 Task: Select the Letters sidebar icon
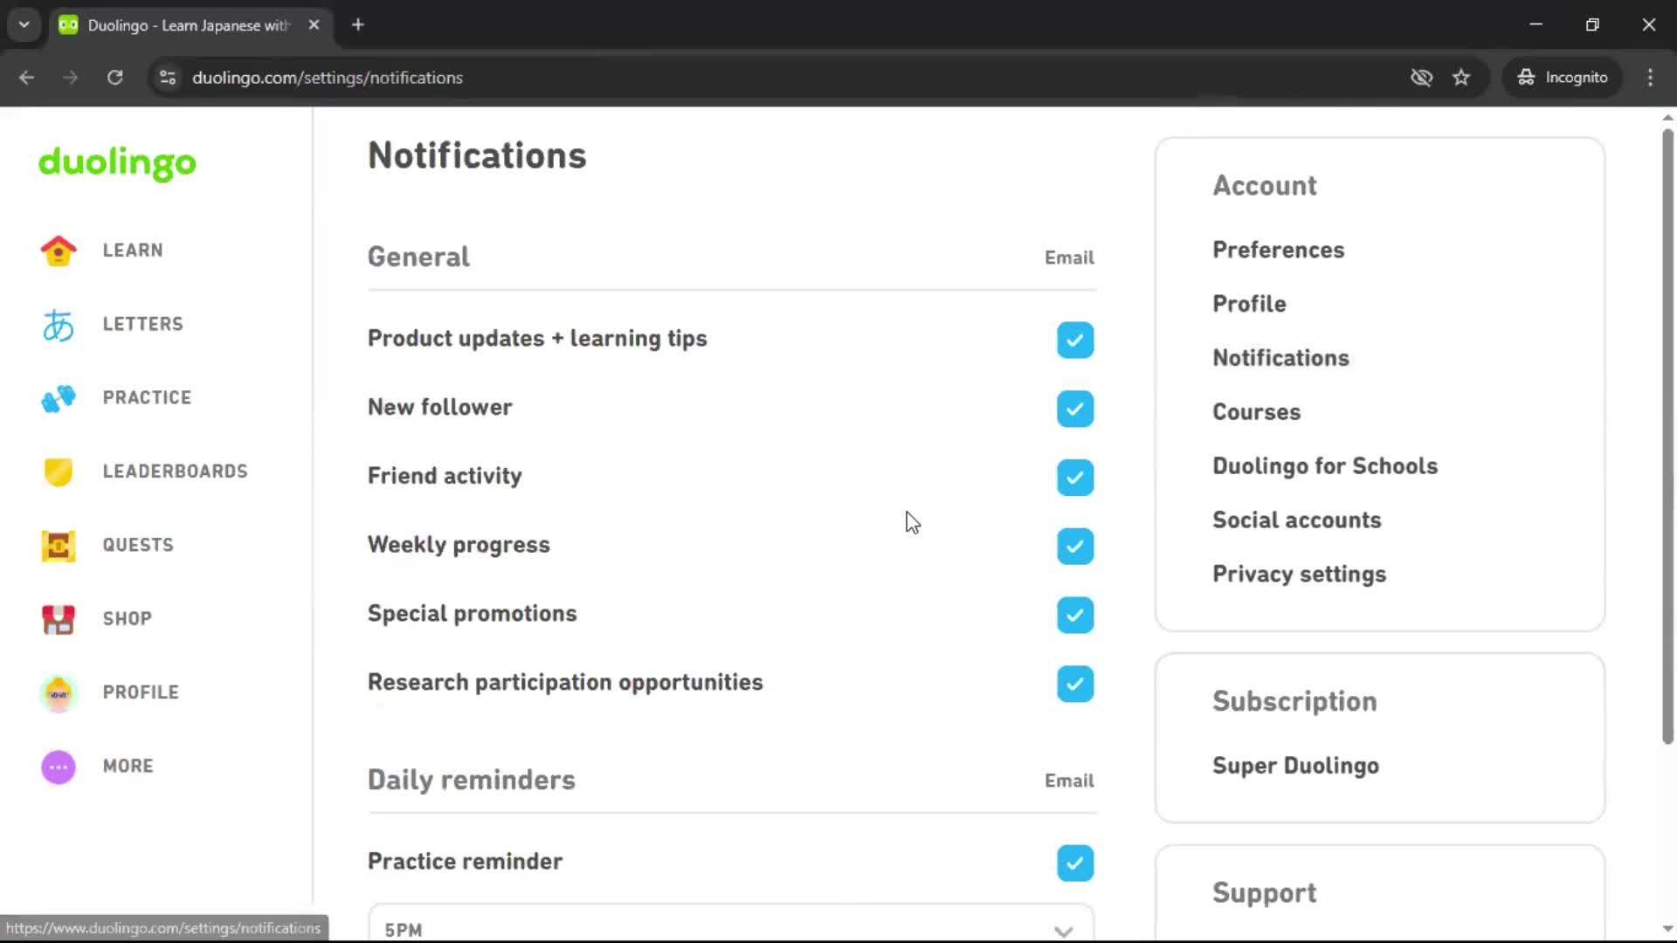pos(58,324)
